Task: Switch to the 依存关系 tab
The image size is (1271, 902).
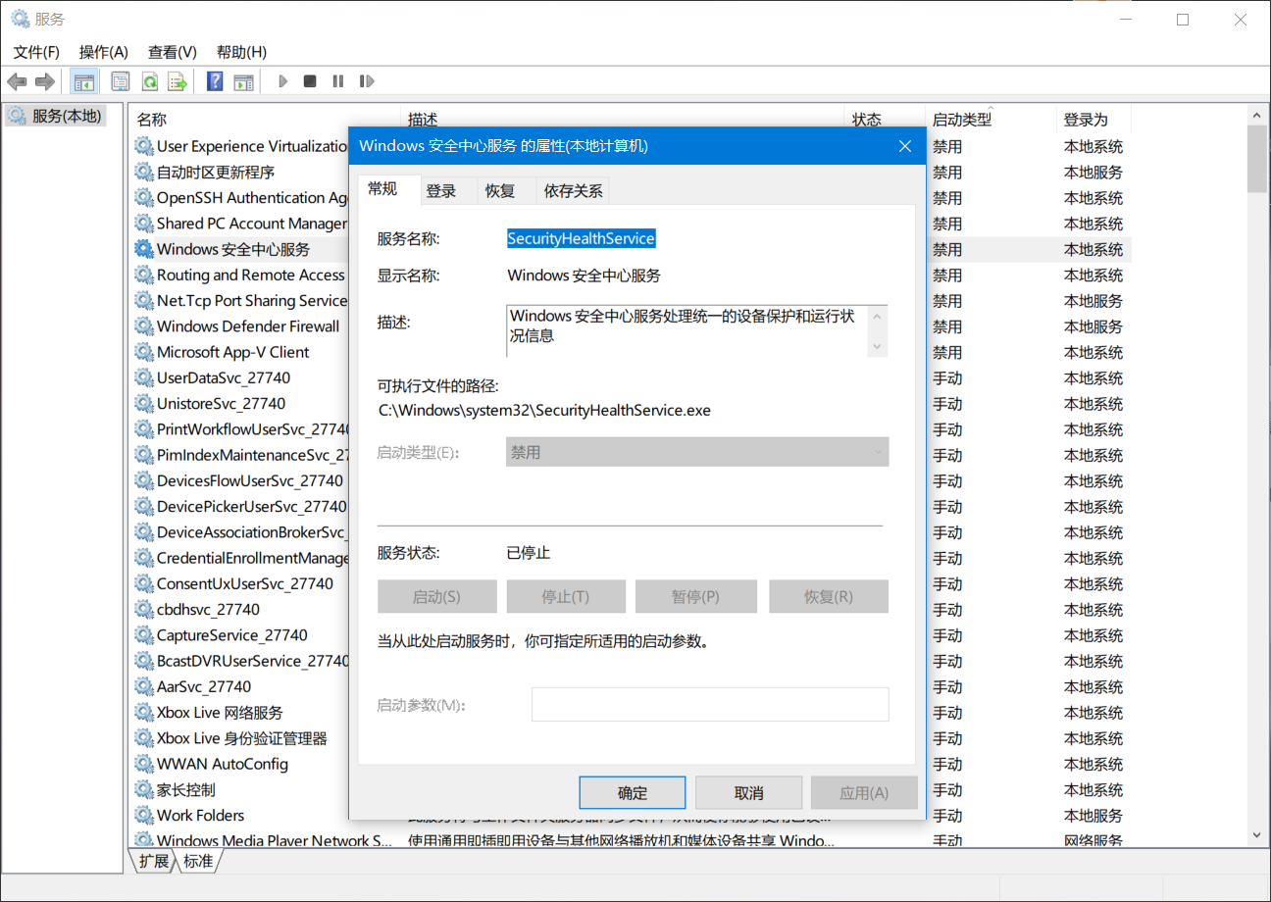Action: click(x=574, y=191)
